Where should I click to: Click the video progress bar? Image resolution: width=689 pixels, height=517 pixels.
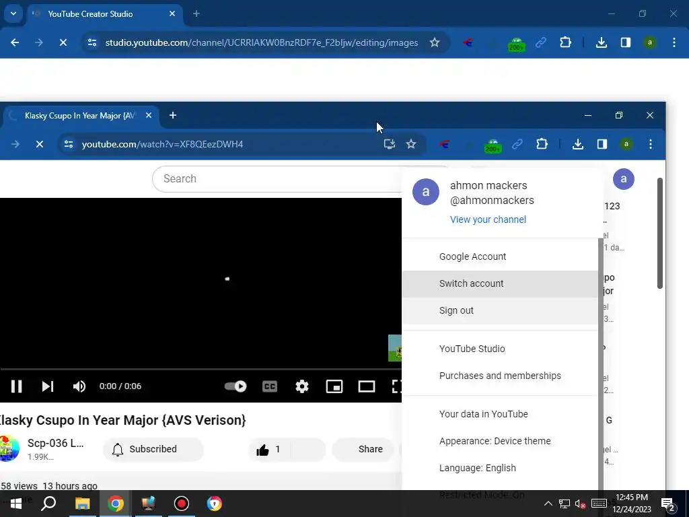[x=201, y=369]
